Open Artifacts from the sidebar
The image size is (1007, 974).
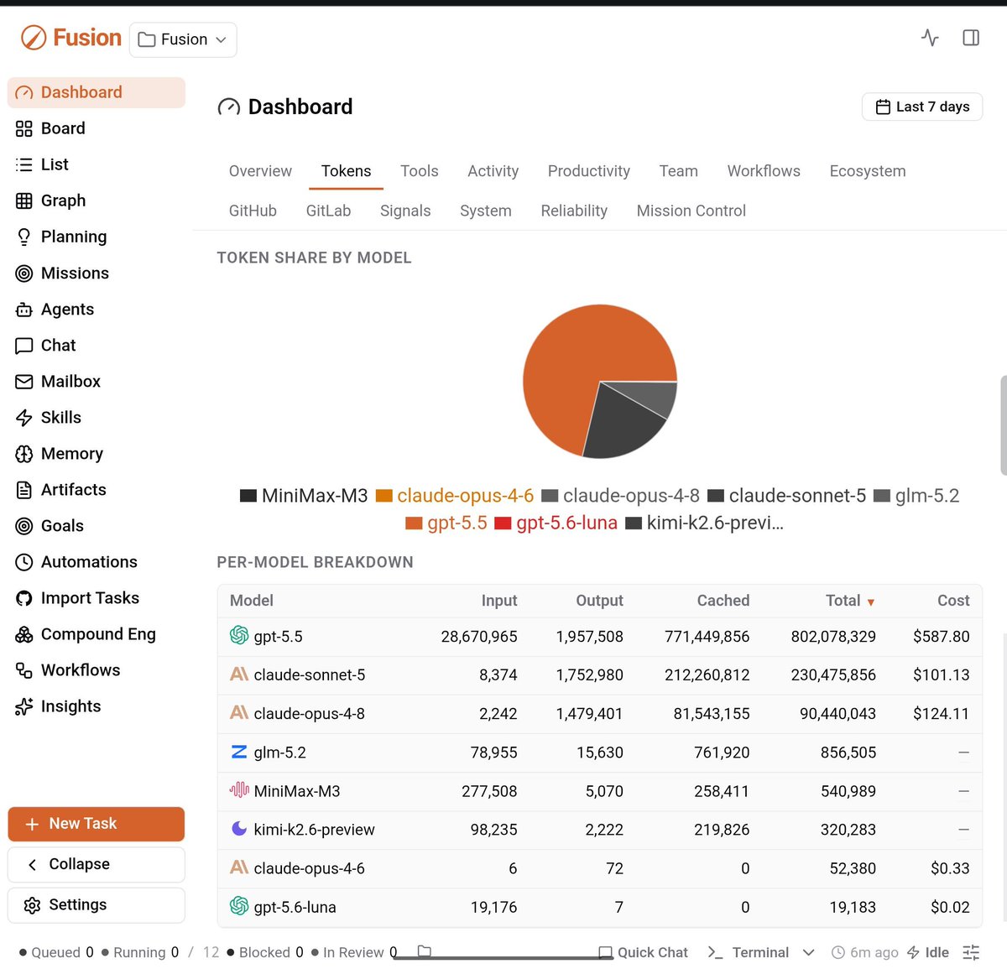tap(97, 489)
